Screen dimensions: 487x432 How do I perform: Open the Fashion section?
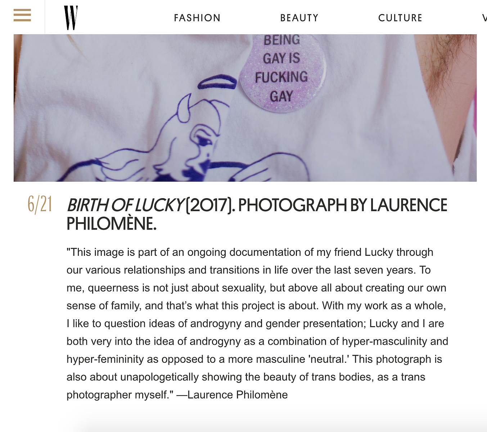point(197,18)
